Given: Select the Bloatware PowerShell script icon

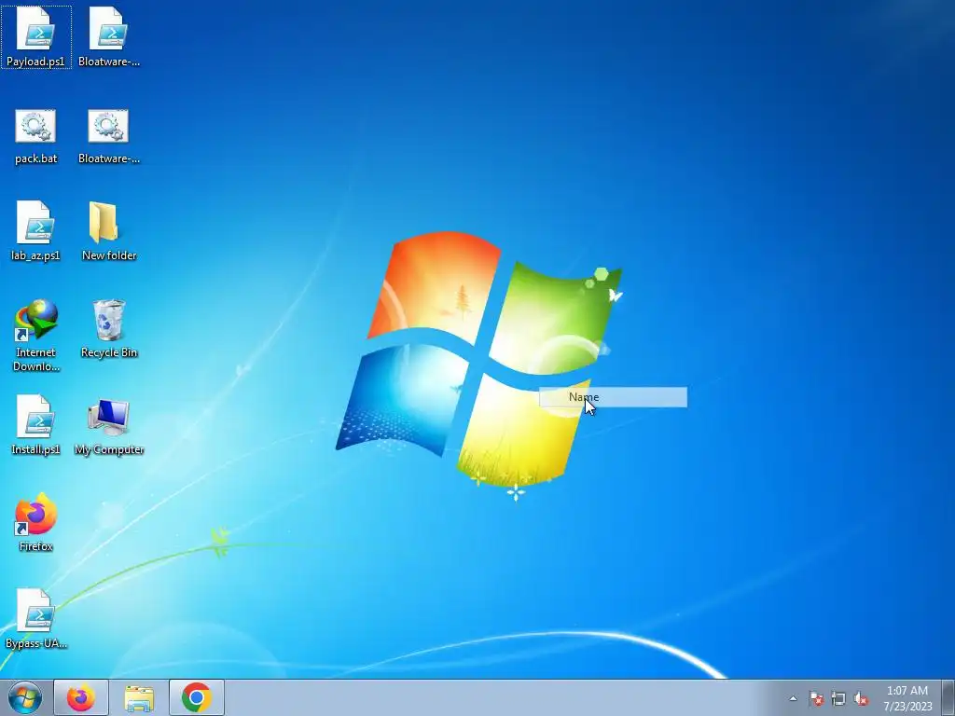Looking at the screenshot, I should tap(109, 37).
